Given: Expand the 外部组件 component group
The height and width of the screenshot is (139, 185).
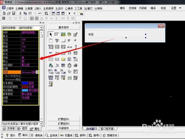Looking at the screenshot, I should pyautogui.click(x=64, y=128).
